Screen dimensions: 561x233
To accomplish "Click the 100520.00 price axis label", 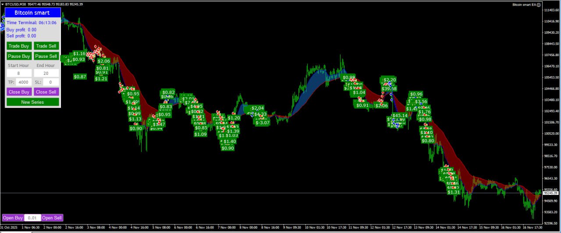I will (551, 134).
